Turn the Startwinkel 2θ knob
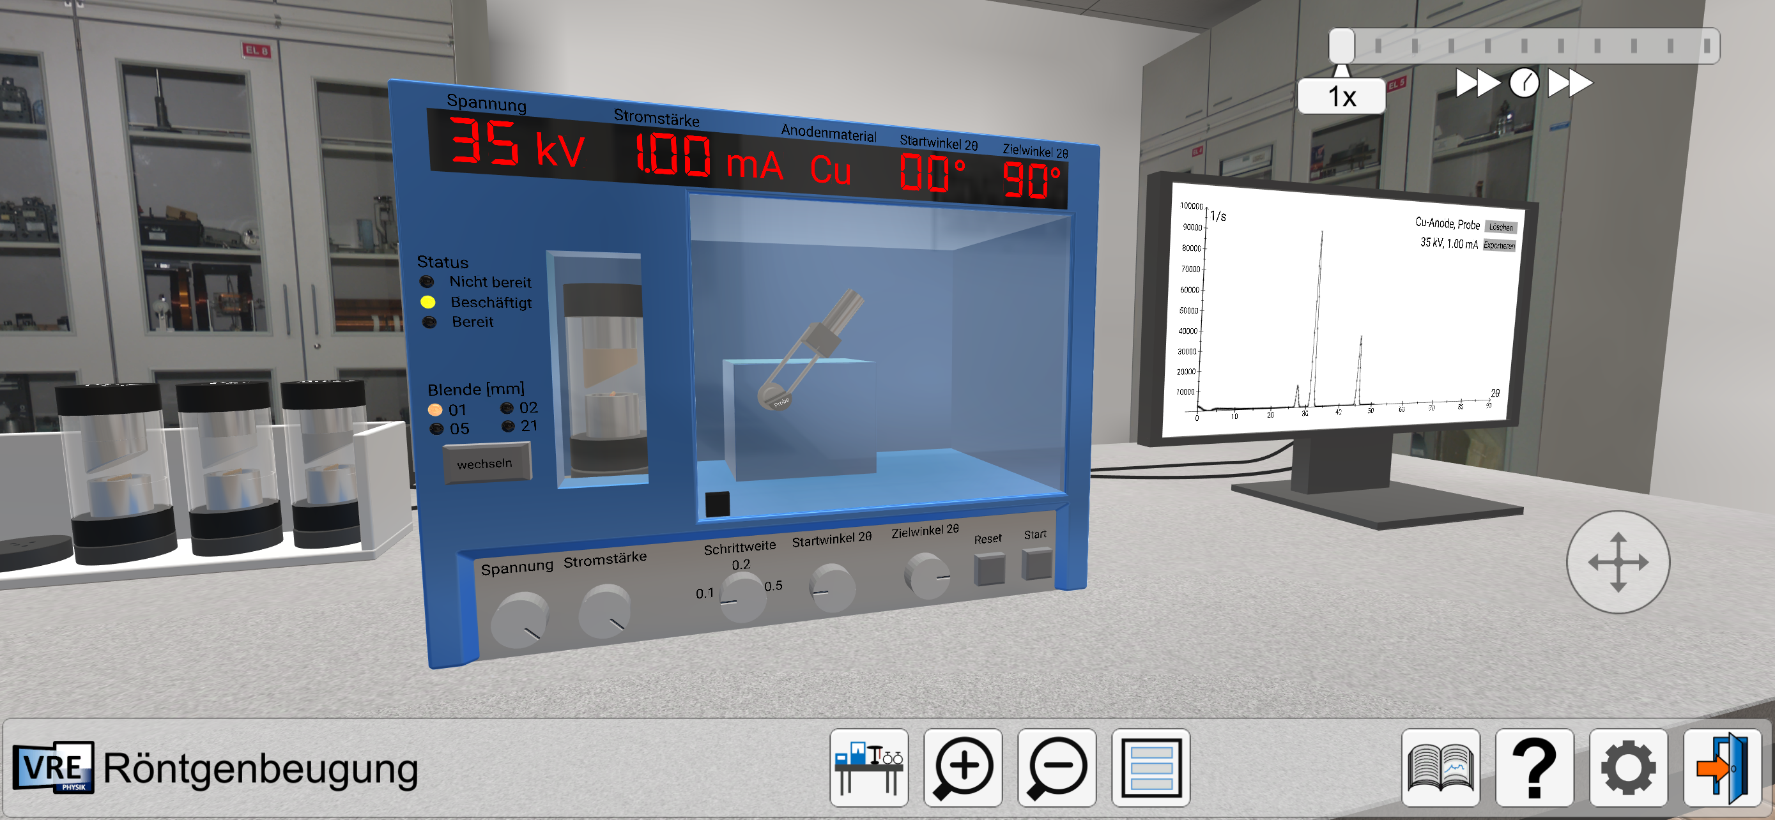This screenshot has height=820, width=1775. pyautogui.click(x=831, y=588)
